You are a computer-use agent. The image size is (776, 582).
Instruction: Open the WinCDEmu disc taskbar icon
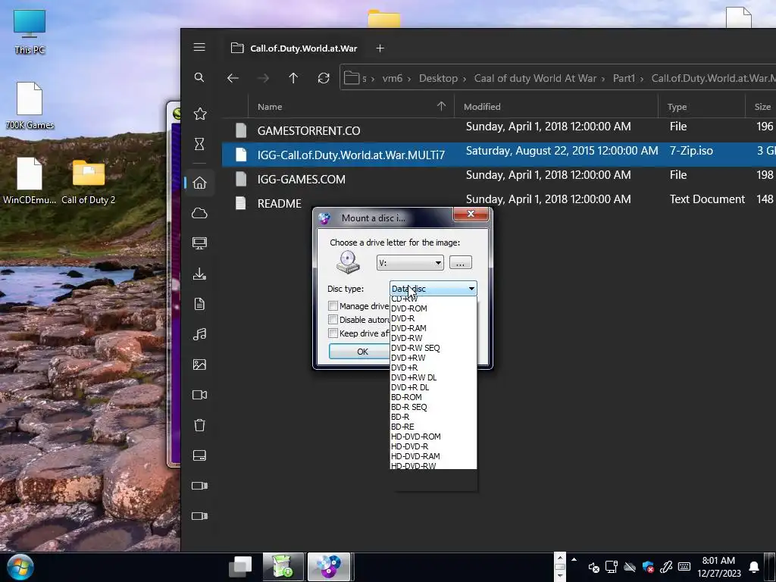pyautogui.click(x=329, y=567)
